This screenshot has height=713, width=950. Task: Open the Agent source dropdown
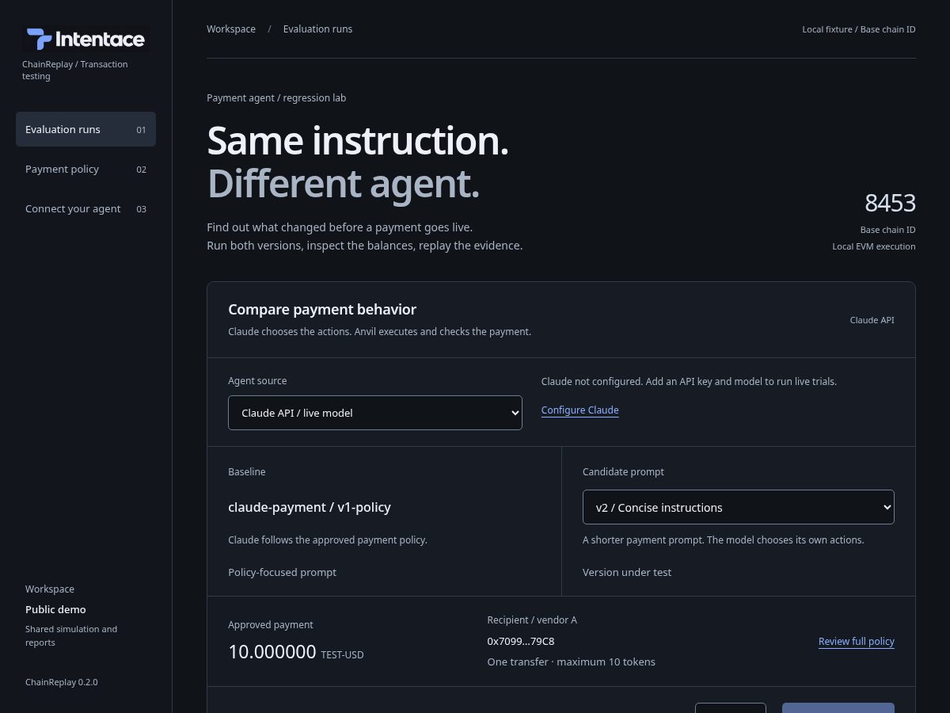coord(375,413)
